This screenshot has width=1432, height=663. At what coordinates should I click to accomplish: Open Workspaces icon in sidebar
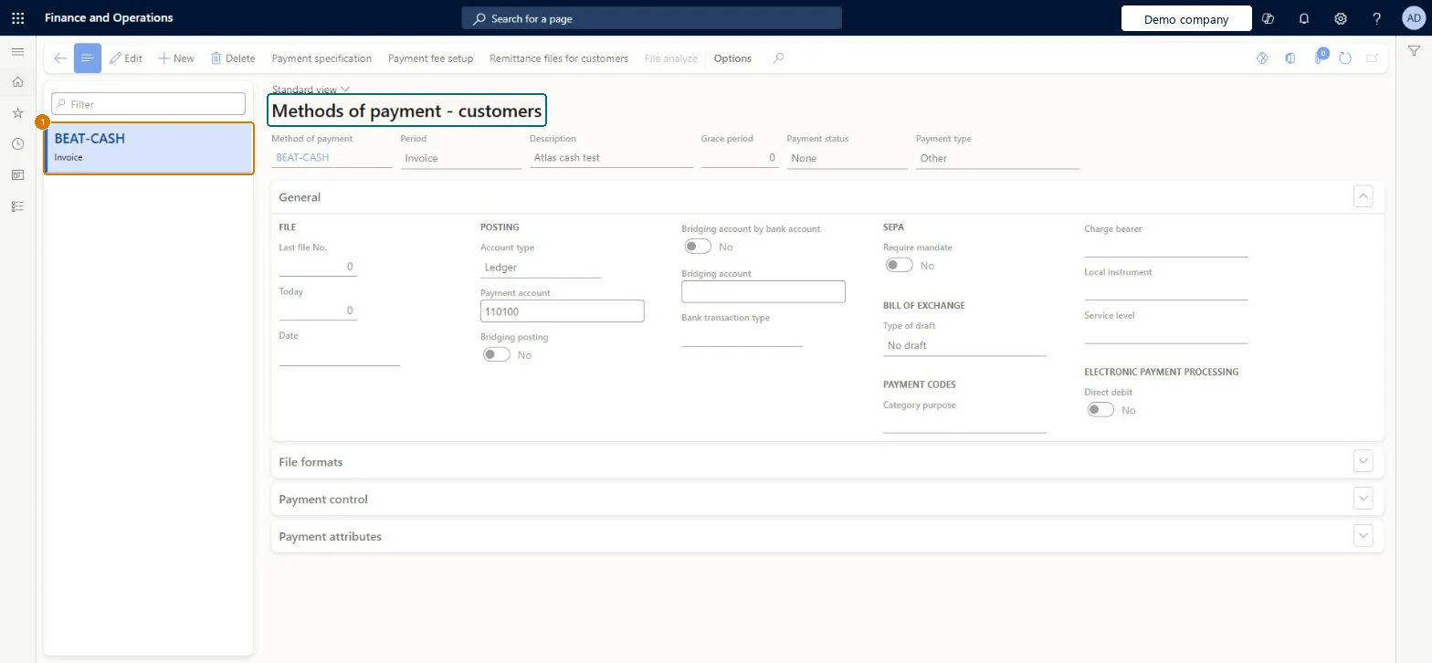17,175
